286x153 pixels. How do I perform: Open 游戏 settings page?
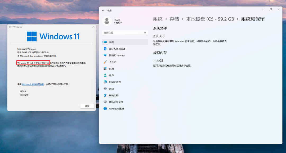point(125,88)
